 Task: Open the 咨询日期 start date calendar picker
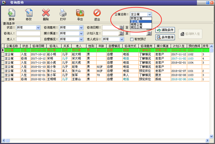pyautogui.click(x=121, y=28)
